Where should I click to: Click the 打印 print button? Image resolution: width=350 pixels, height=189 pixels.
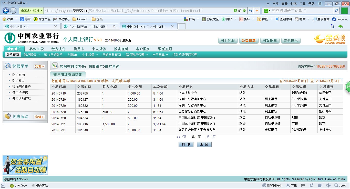pos(186,144)
